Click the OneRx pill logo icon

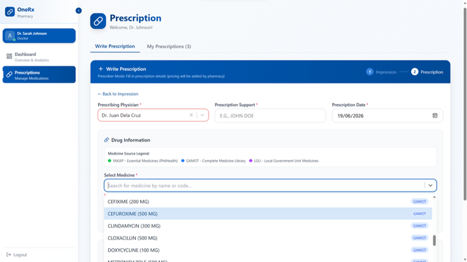tap(10, 12)
